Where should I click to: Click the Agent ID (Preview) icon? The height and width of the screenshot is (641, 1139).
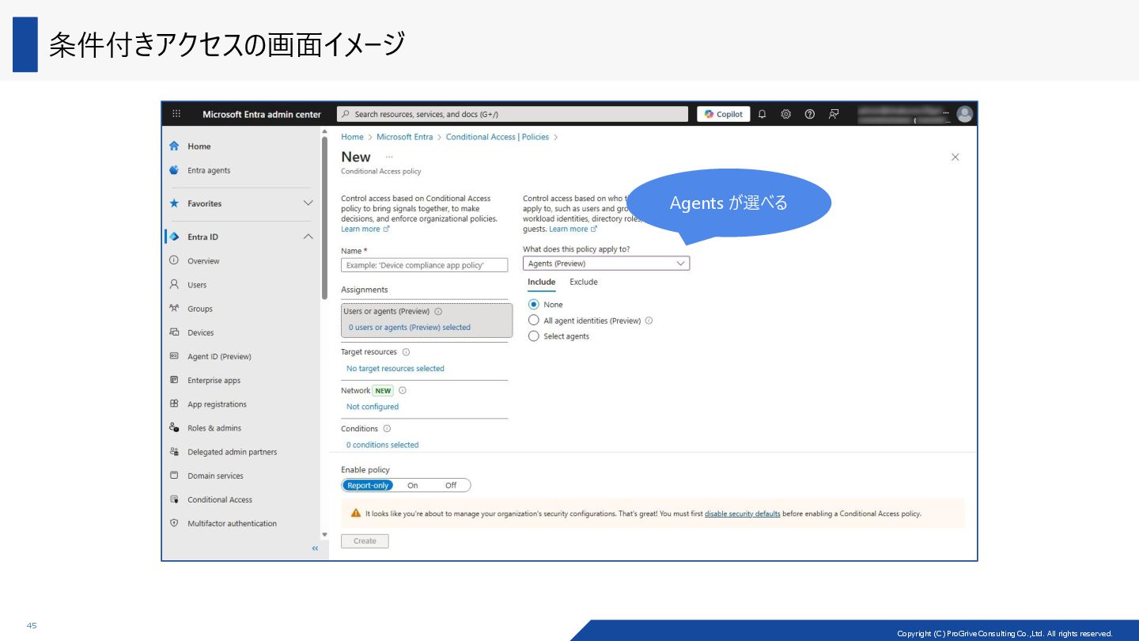[174, 356]
